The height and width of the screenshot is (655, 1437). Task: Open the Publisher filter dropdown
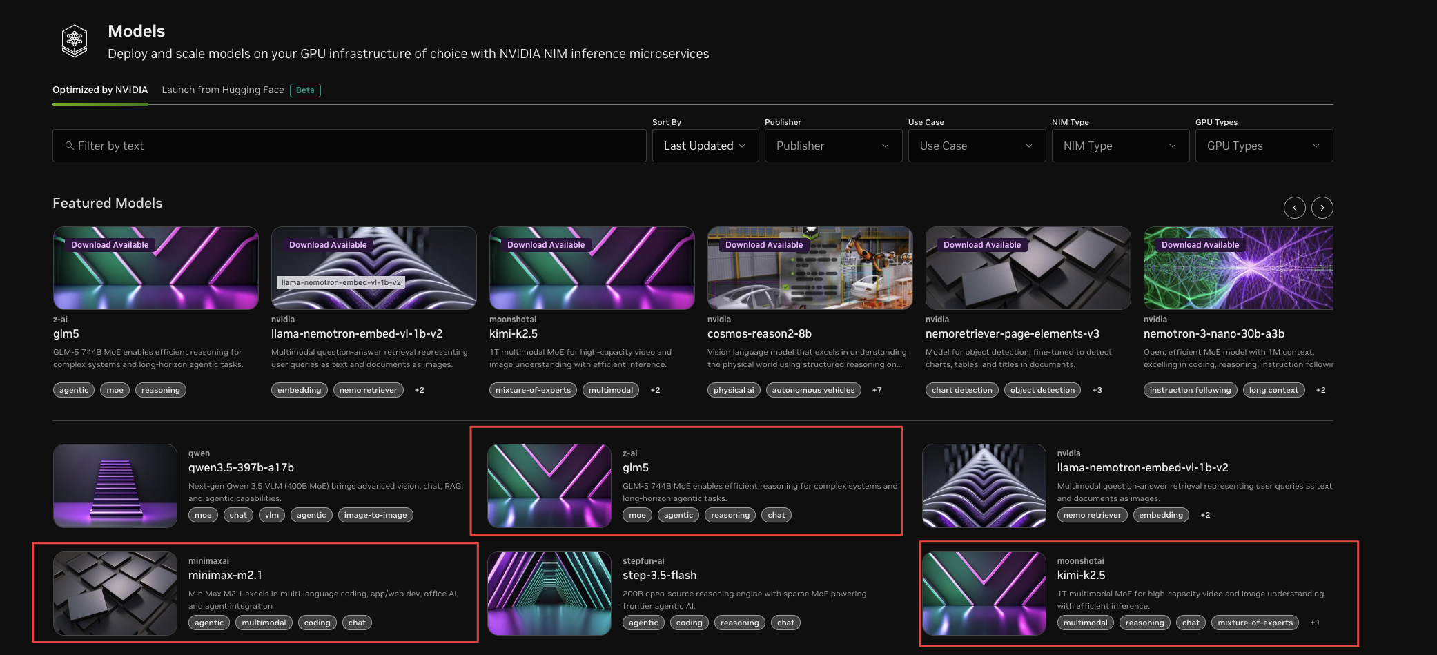coord(833,146)
